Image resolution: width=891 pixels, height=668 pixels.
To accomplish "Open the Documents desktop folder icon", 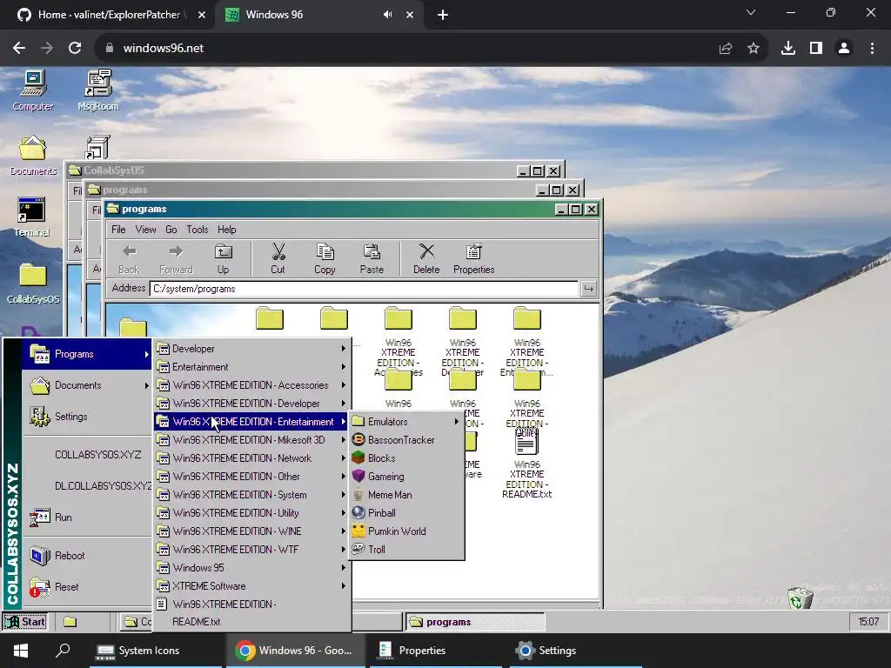I will [33, 156].
